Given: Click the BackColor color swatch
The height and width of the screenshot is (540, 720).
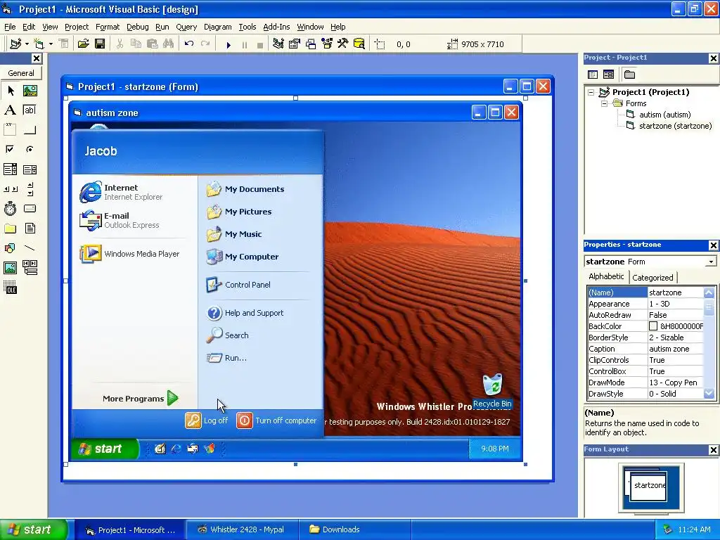Looking at the screenshot, I should [653, 326].
